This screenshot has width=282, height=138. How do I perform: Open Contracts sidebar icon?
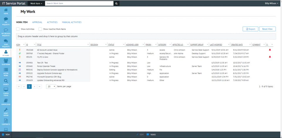pyautogui.click(x=6, y=122)
